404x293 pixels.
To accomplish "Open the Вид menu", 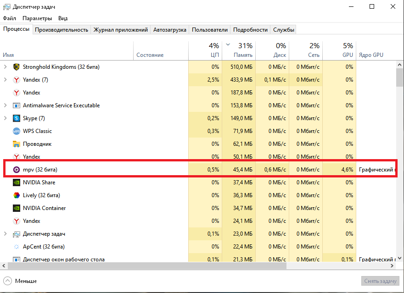I will (x=63, y=18).
